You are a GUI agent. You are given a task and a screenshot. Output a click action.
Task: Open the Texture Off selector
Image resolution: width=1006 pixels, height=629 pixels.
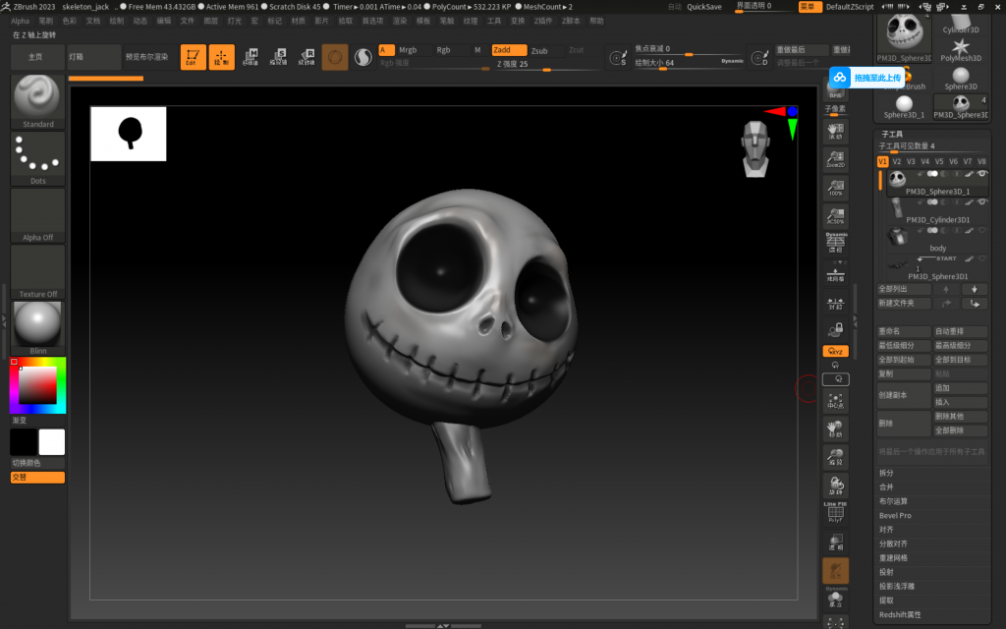pyautogui.click(x=38, y=272)
